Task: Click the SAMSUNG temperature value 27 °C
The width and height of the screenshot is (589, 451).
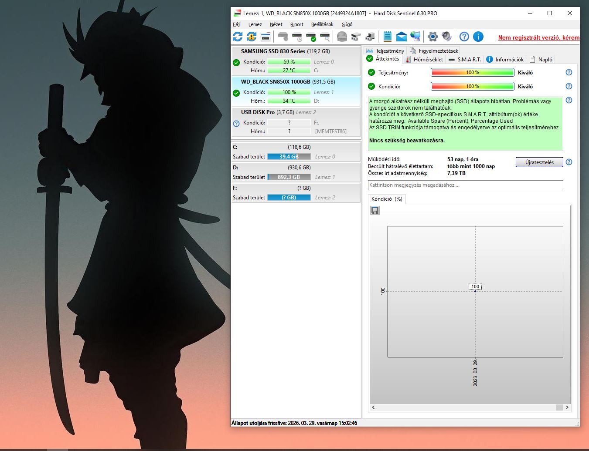Action: (x=289, y=70)
